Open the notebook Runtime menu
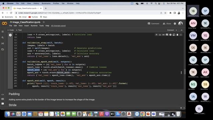Image resolution: width=213 pixels, height=120 pixels. (34, 26)
